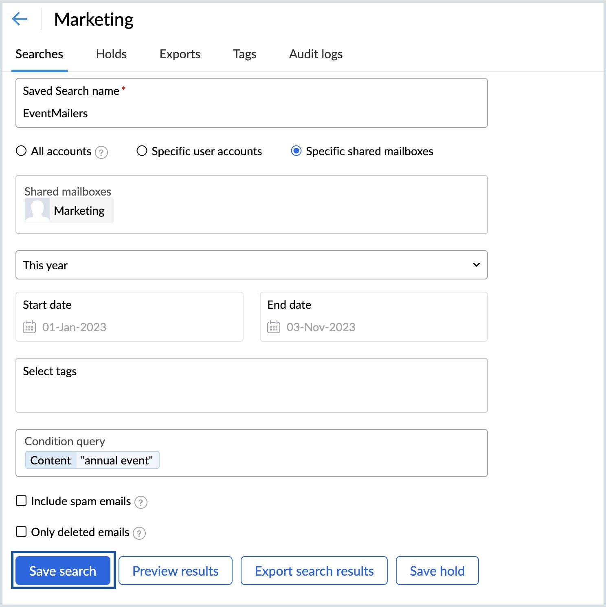The width and height of the screenshot is (606, 607).
Task: Open the Audit logs tab
Action: point(316,54)
